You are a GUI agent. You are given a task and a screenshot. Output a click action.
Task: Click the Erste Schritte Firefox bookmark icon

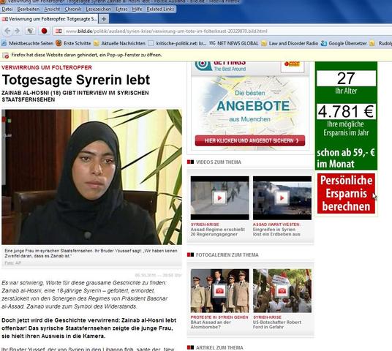coord(59,43)
